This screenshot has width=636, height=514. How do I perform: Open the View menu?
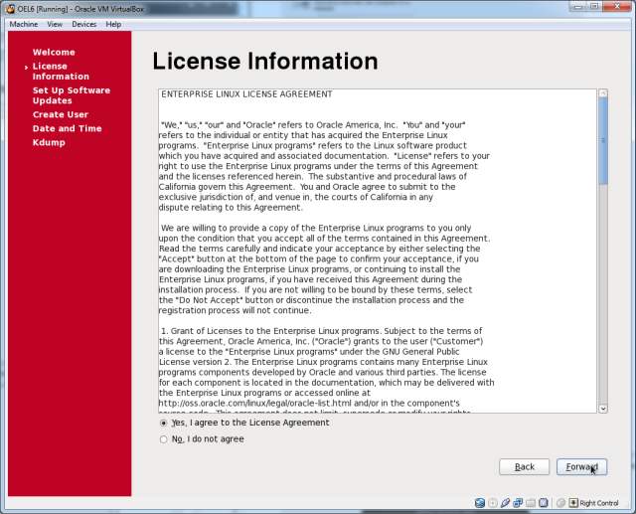pyautogui.click(x=55, y=24)
